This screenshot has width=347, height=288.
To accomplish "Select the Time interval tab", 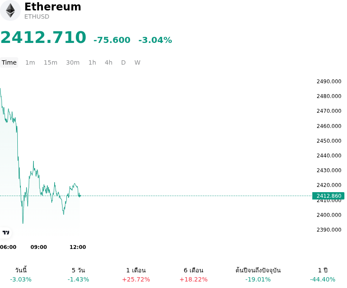I will point(9,62).
